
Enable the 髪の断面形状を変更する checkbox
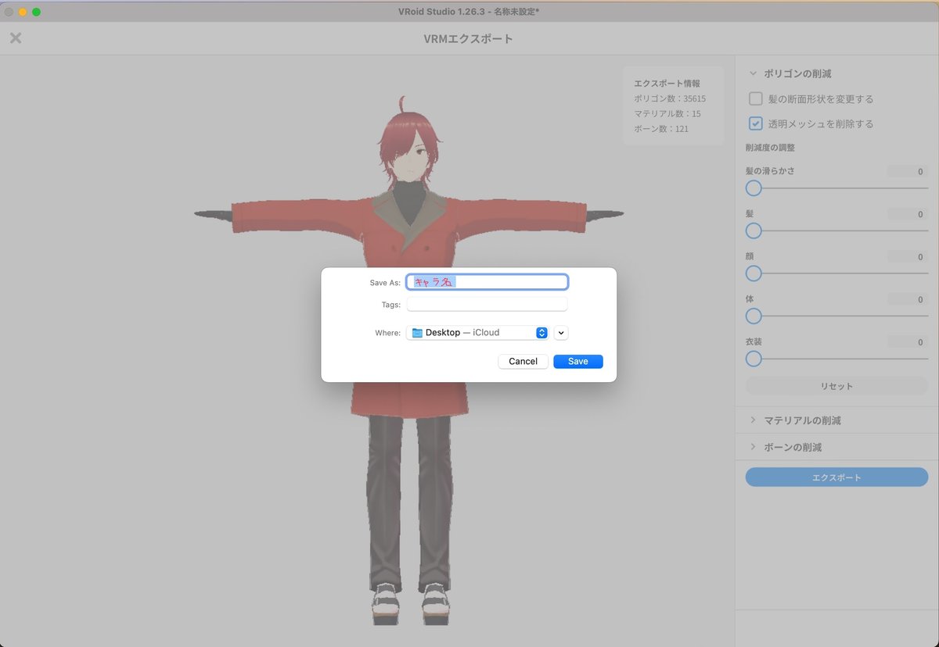pyautogui.click(x=756, y=98)
